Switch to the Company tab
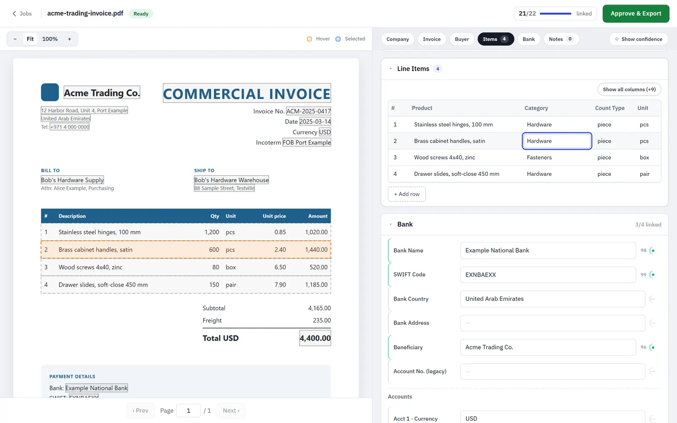The height and width of the screenshot is (423, 677). pos(398,39)
